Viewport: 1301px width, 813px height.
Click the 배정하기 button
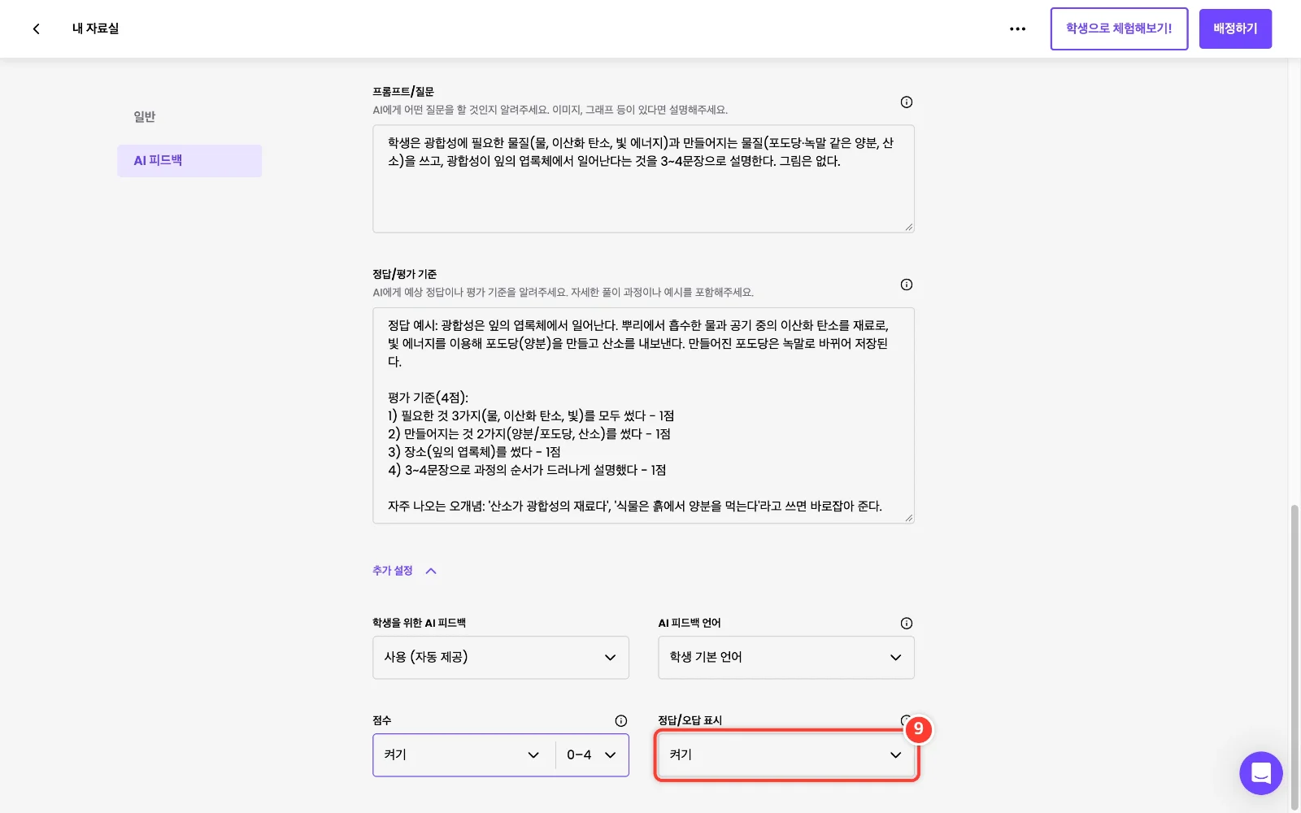1235,28
